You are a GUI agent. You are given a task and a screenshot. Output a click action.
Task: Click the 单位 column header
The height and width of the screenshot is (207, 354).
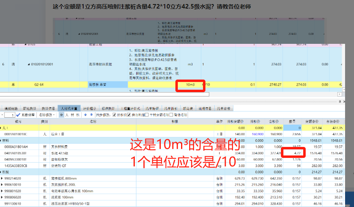219,121
